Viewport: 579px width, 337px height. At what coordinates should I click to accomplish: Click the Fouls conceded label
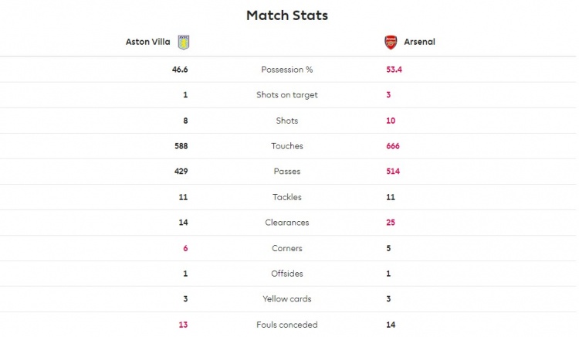[x=287, y=325]
